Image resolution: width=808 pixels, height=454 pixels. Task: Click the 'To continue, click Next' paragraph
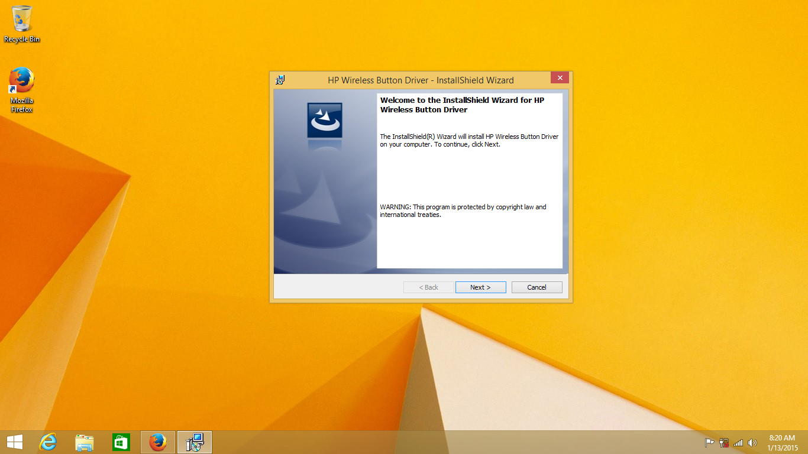point(469,141)
